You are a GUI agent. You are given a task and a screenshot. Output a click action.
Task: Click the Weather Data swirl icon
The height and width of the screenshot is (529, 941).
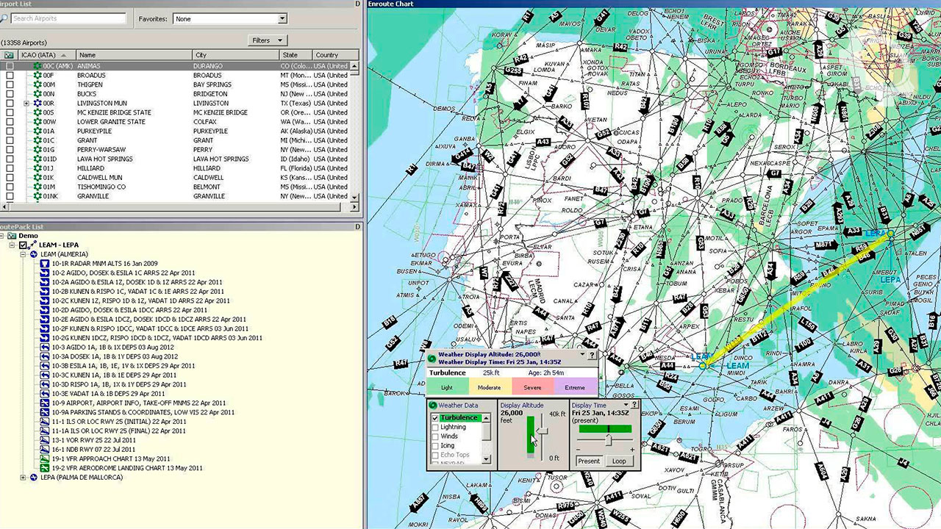(x=433, y=405)
